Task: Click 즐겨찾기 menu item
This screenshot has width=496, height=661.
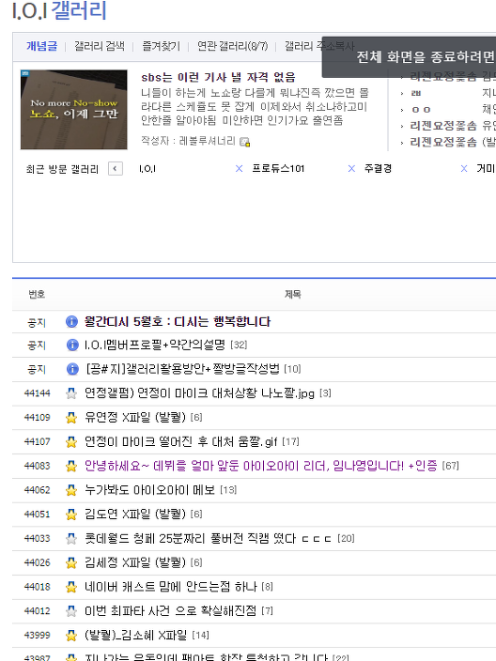Action: (x=162, y=46)
